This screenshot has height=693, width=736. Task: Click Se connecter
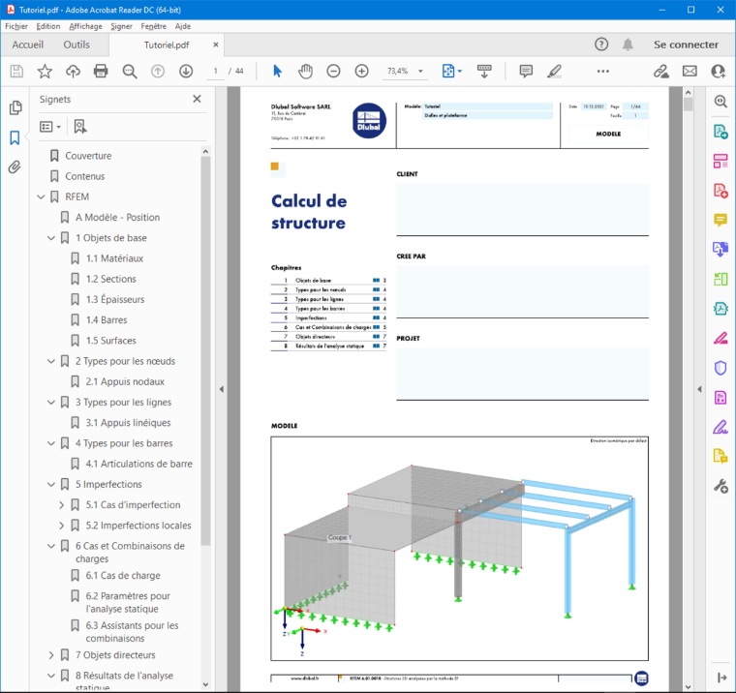[686, 45]
